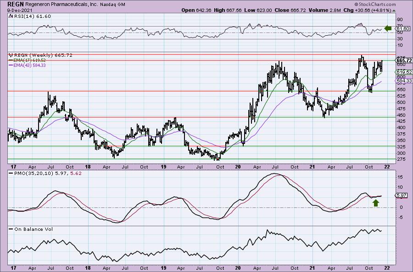413x272 pixels.
Task: Click the On Balance Vol panel label
Action: [x=33, y=229]
